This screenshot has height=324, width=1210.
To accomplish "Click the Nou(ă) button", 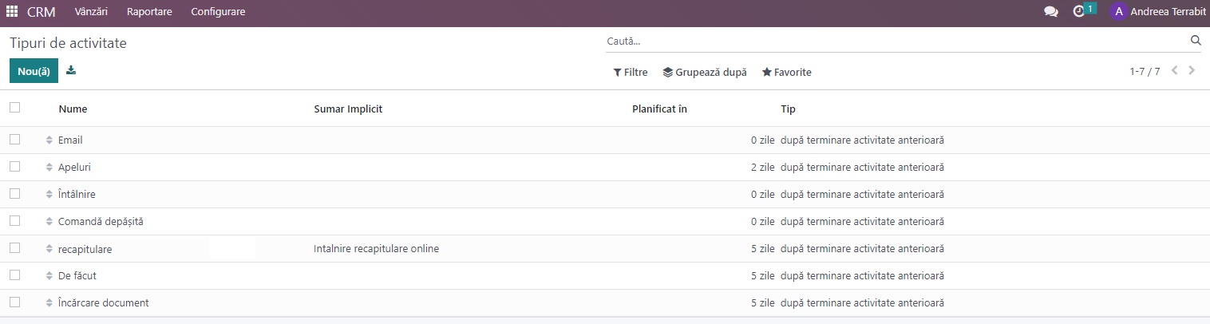I will pos(34,71).
